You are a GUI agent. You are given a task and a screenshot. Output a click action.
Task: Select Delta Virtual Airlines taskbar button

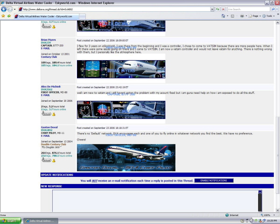click(x=41, y=221)
